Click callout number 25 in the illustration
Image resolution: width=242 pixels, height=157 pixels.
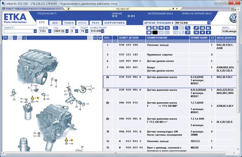point(14,100)
